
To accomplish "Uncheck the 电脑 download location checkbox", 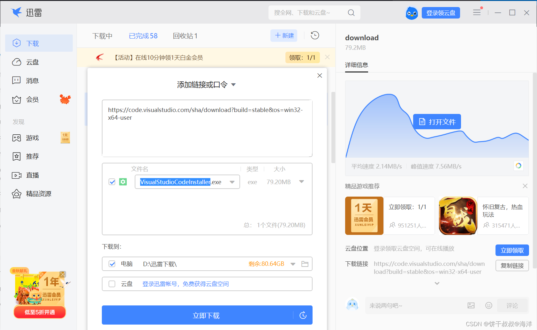I will (x=112, y=264).
